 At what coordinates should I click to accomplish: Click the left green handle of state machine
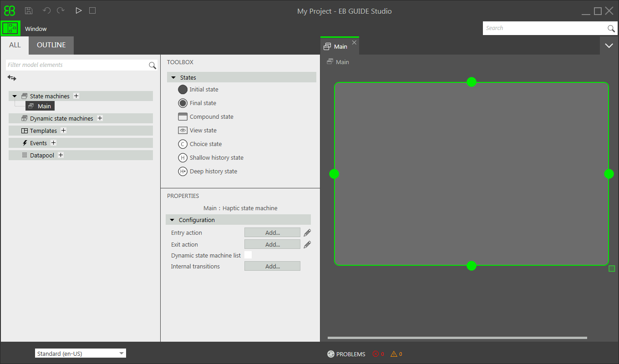334,174
